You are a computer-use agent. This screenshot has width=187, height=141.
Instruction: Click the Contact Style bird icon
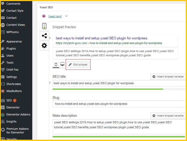click(3, 11)
